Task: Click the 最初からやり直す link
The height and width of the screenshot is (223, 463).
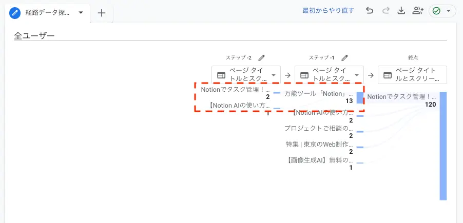Action: pos(329,11)
